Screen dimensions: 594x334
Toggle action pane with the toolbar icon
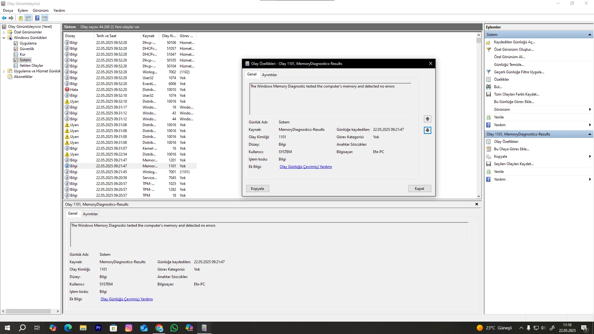45,18
